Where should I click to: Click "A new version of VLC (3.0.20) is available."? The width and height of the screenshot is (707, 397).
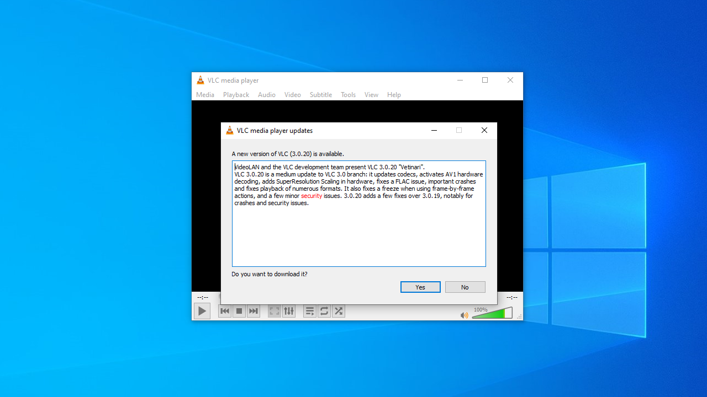288,154
